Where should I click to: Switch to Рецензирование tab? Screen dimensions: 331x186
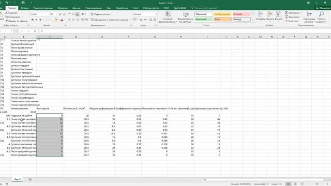point(94,8)
